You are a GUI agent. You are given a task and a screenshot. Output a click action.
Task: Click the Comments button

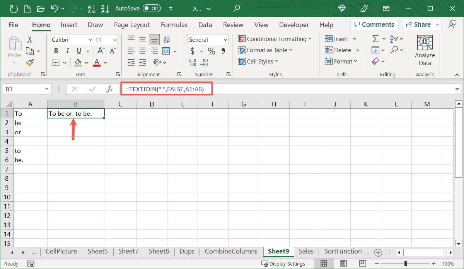coord(374,24)
